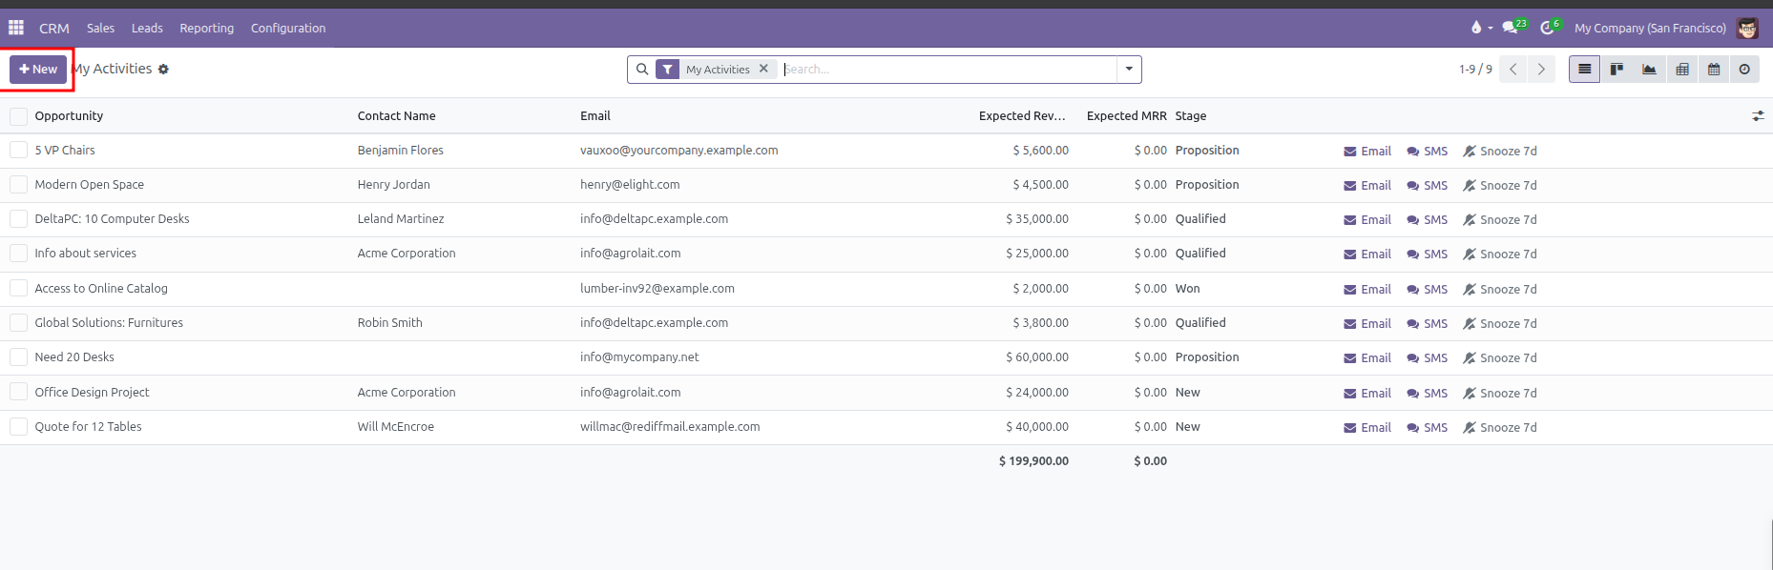This screenshot has height=570, width=1773.
Task: Switch to pivot view
Action: click(1681, 70)
